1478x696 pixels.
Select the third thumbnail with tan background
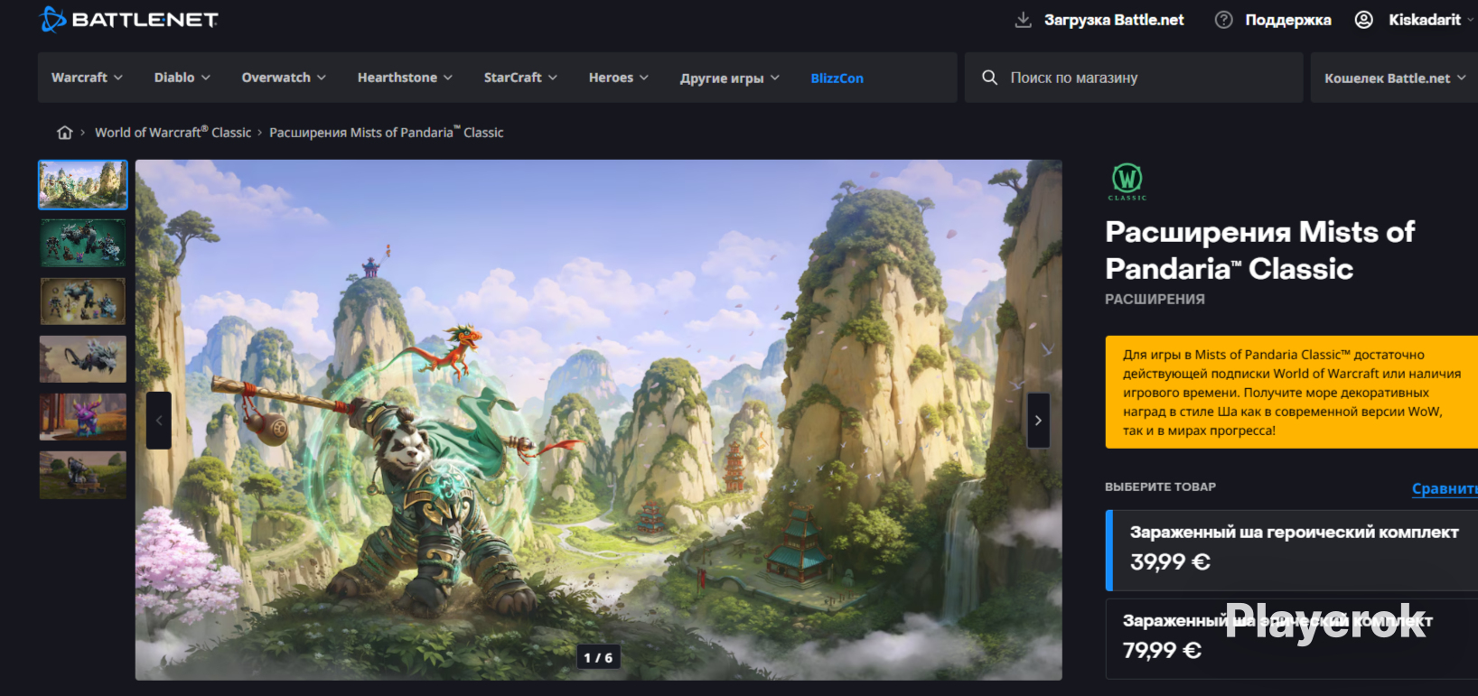83,301
